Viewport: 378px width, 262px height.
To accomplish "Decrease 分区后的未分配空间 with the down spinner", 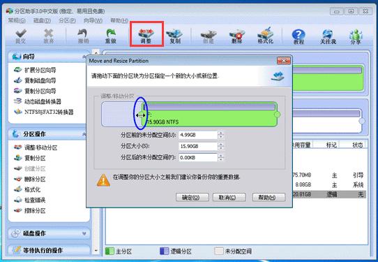I will click(x=220, y=159).
